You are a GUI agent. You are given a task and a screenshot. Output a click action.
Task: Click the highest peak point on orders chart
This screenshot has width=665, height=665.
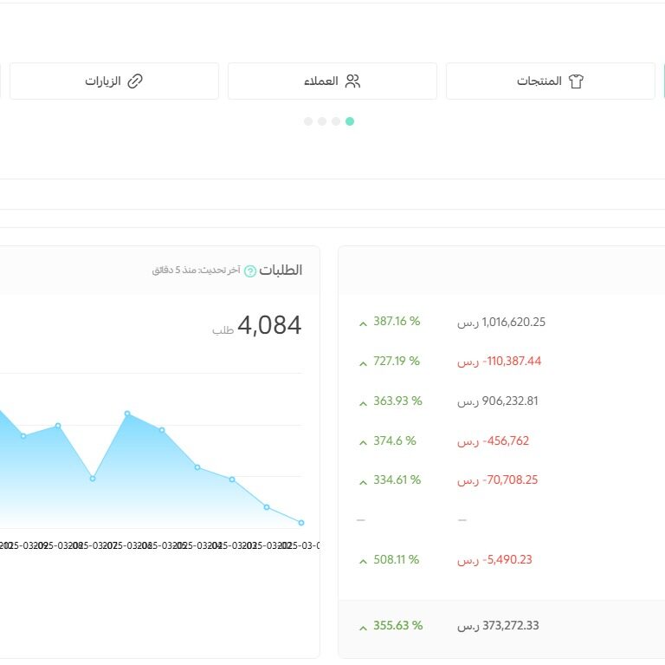(127, 414)
